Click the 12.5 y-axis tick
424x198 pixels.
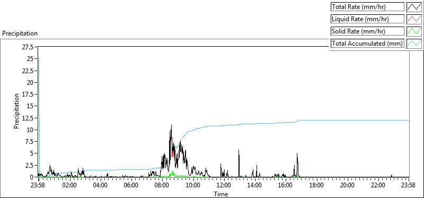pos(28,118)
